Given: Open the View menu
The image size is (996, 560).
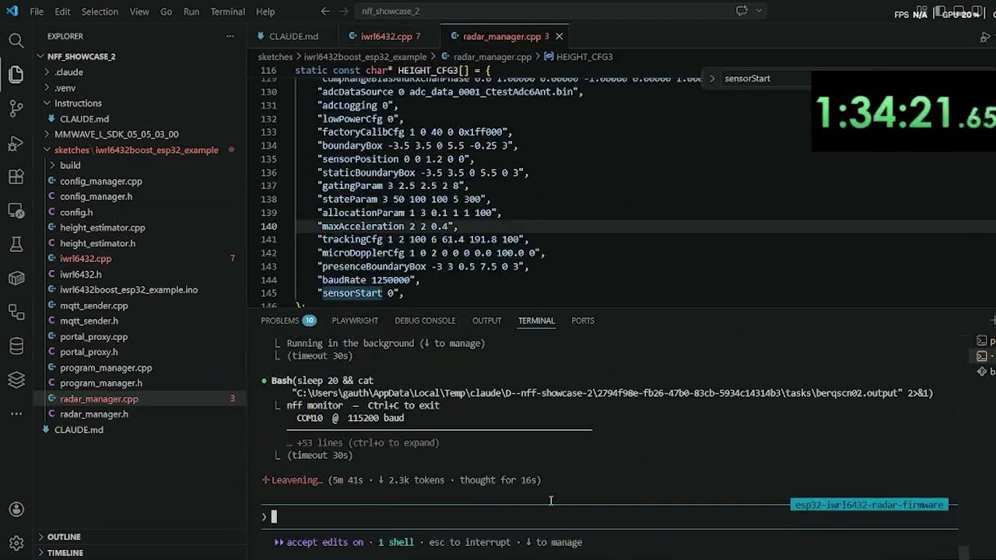Looking at the screenshot, I should pyautogui.click(x=139, y=12).
